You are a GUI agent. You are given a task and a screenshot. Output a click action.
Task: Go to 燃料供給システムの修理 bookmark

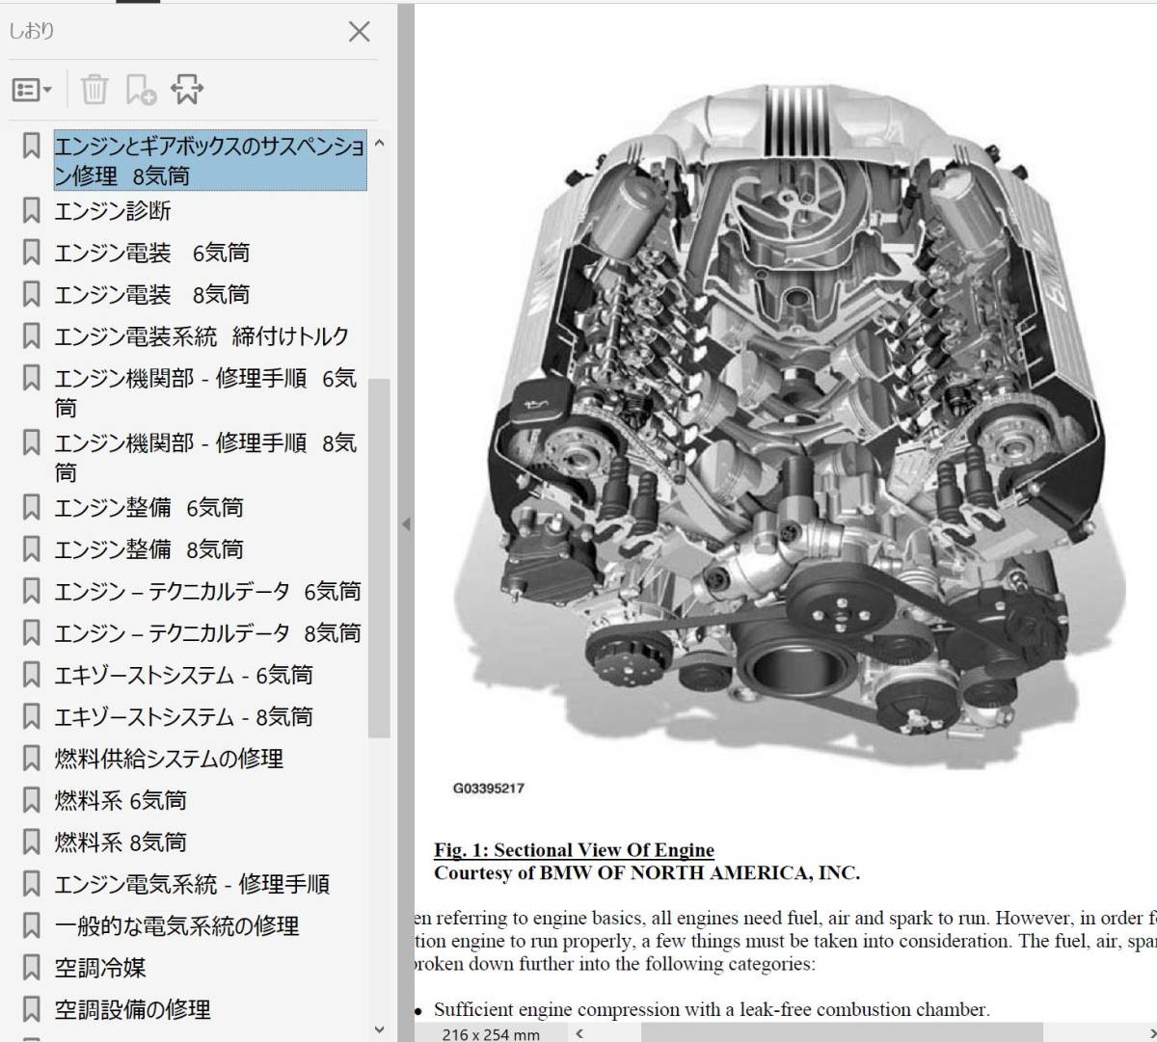(169, 759)
